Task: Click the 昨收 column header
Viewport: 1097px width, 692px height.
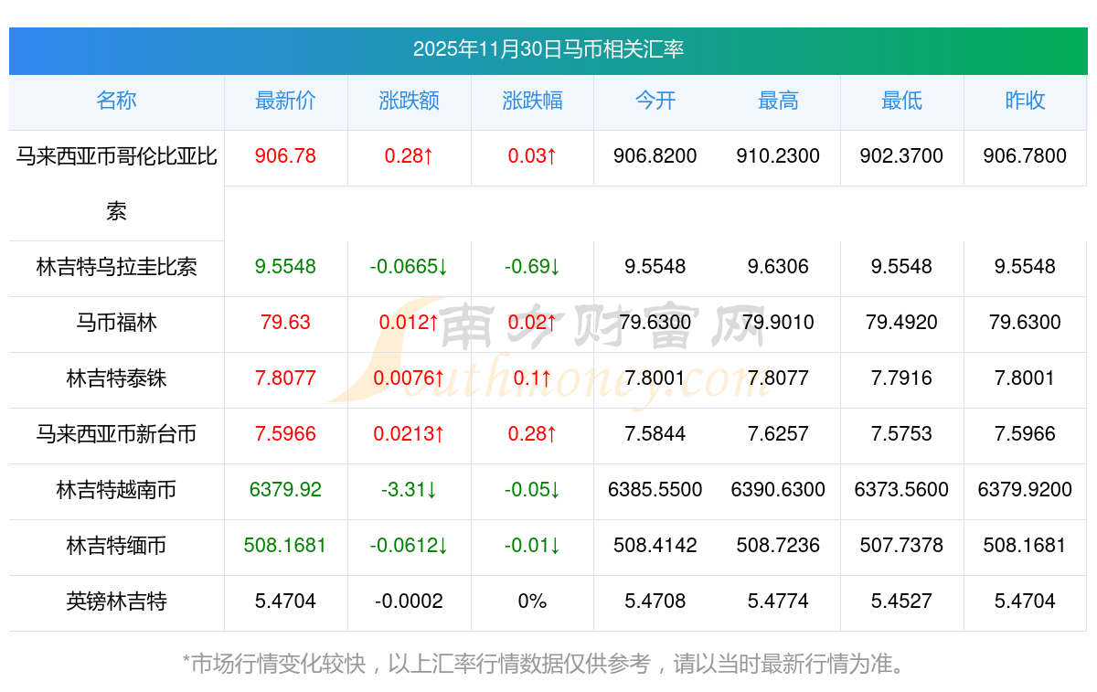Action: pos(1025,101)
